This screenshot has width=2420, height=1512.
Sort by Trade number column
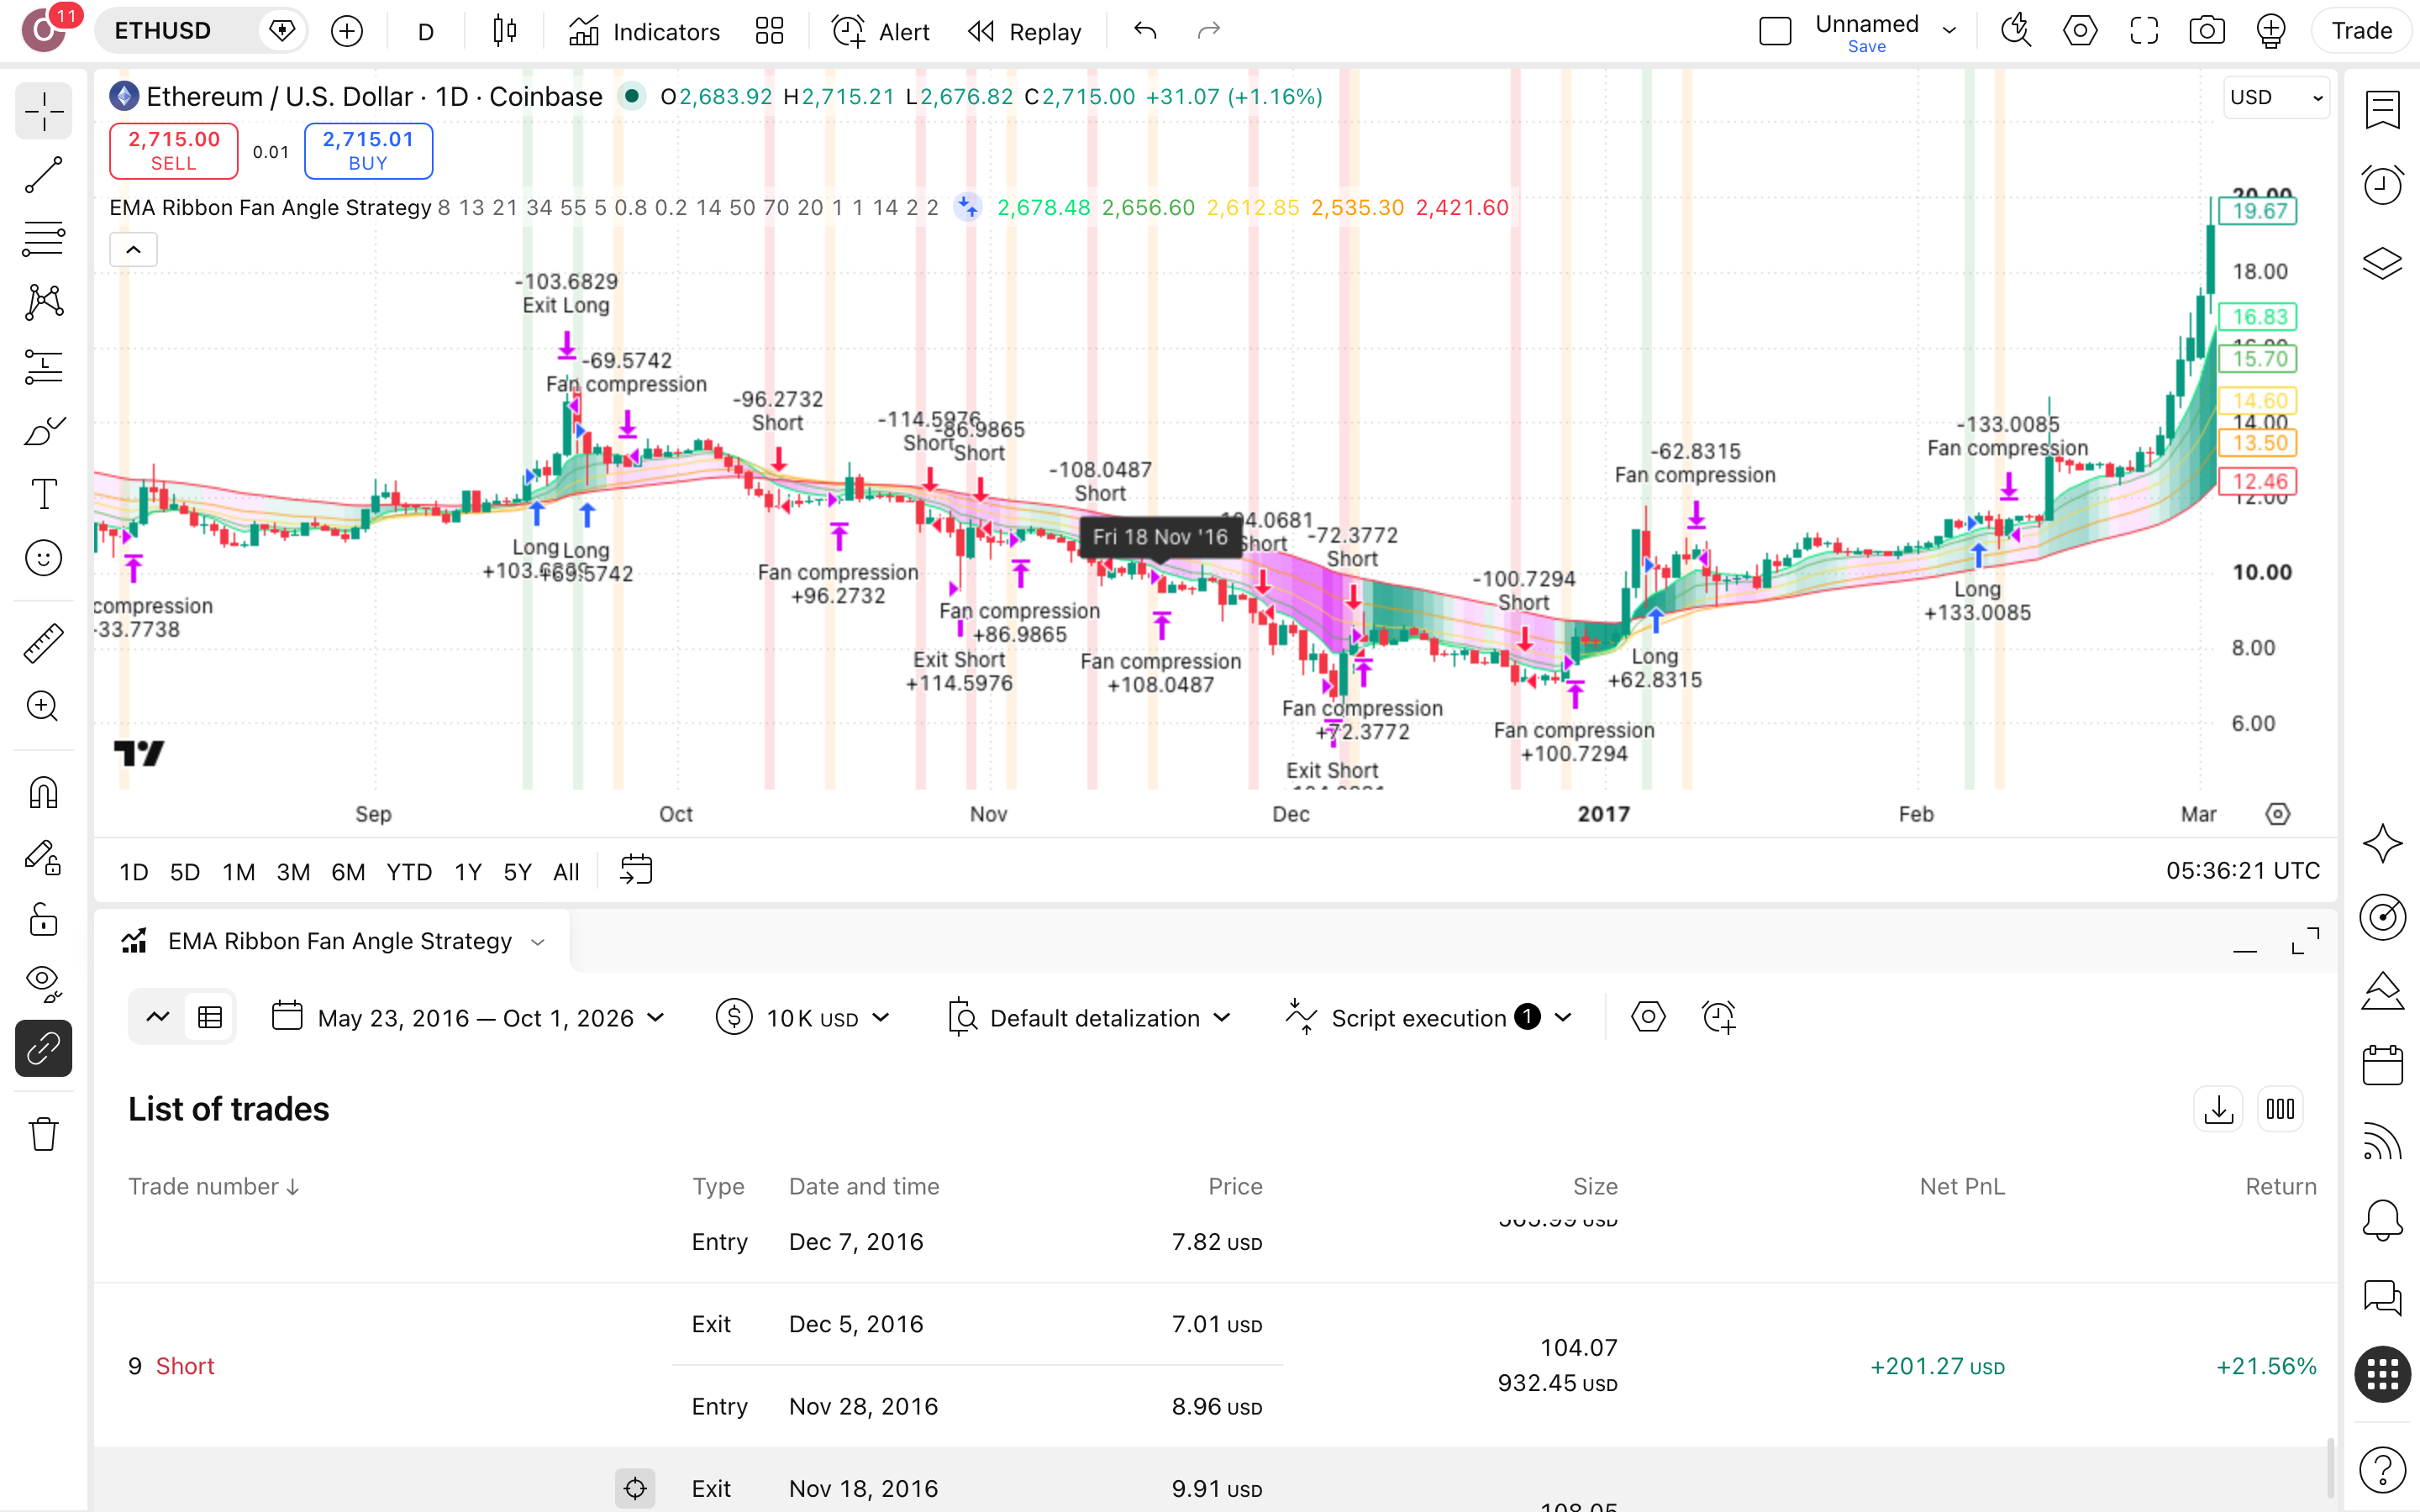[214, 1186]
